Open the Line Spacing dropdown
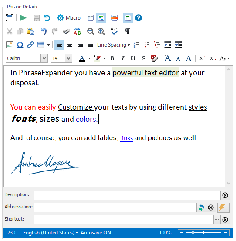 point(113,45)
